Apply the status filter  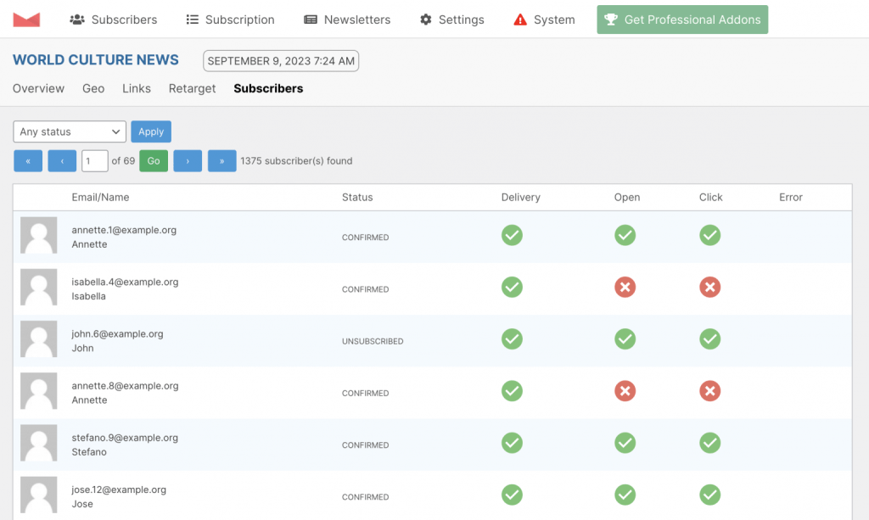[x=151, y=131]
